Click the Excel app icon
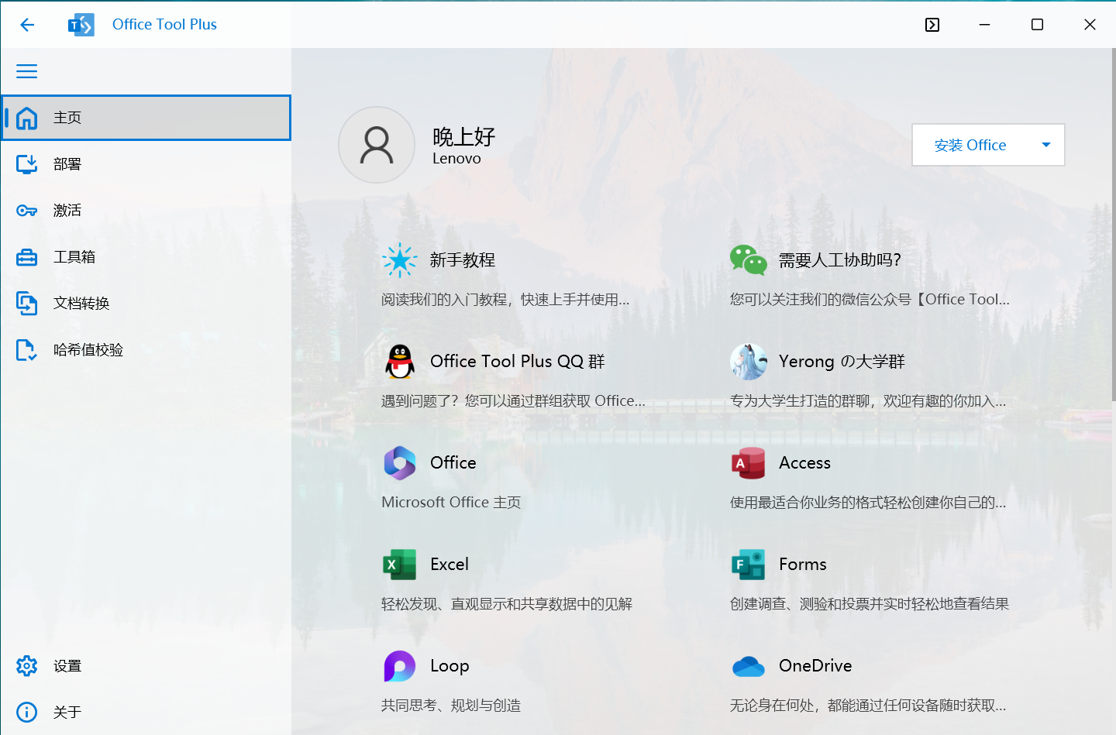The height and width of the screenshot is (735, 1116). coord(400,565)
